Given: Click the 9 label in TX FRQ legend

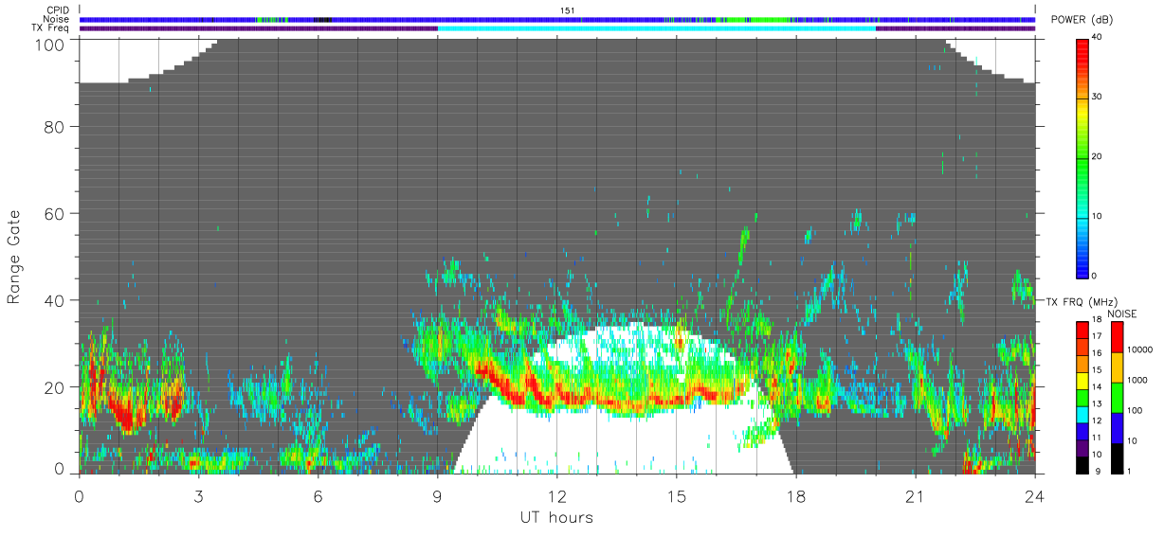Looking at the screenshot, I should [1097, 471].
